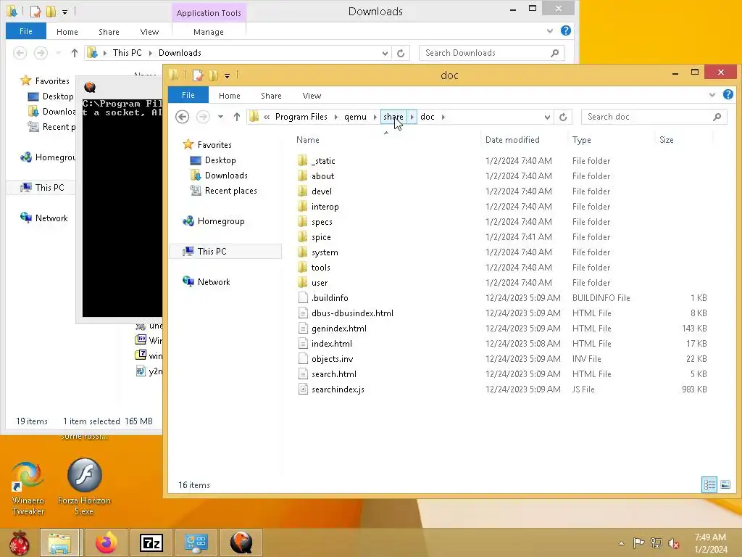Navigate to qemu in breadcrumb

point(355,117)
